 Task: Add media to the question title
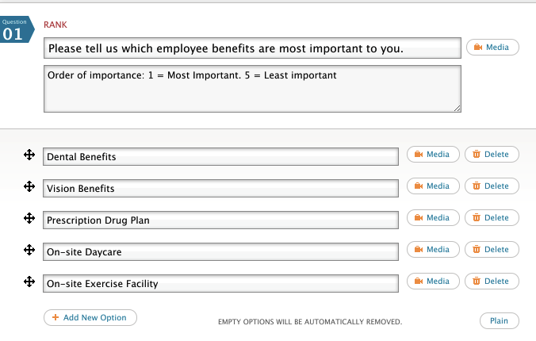pos(492,48)
